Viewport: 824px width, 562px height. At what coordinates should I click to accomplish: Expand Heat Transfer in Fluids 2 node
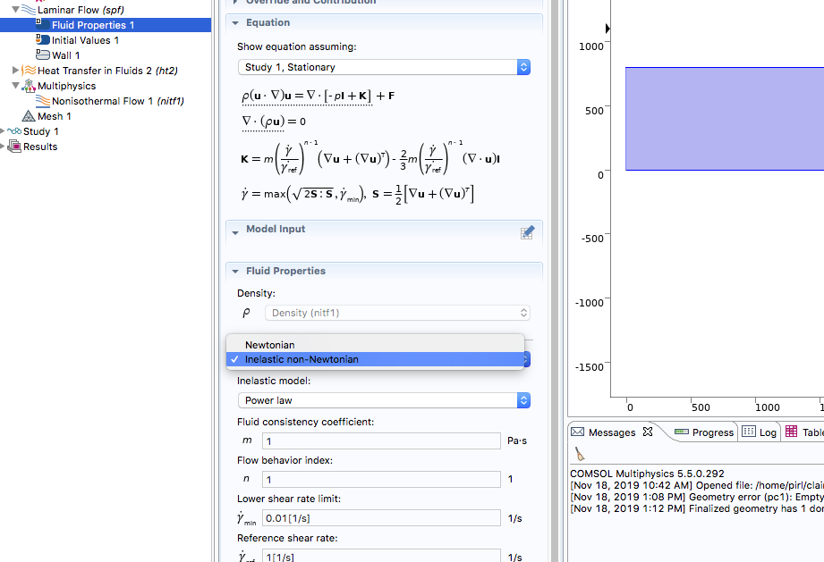click(16, 71)
